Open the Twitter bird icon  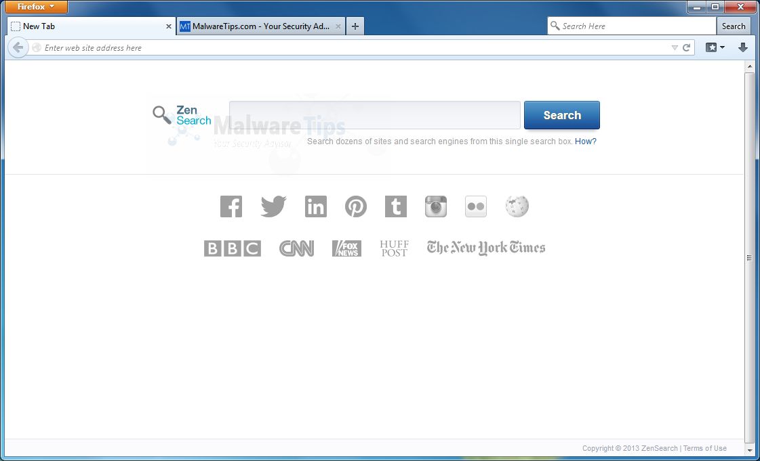(x=273, y=206)
